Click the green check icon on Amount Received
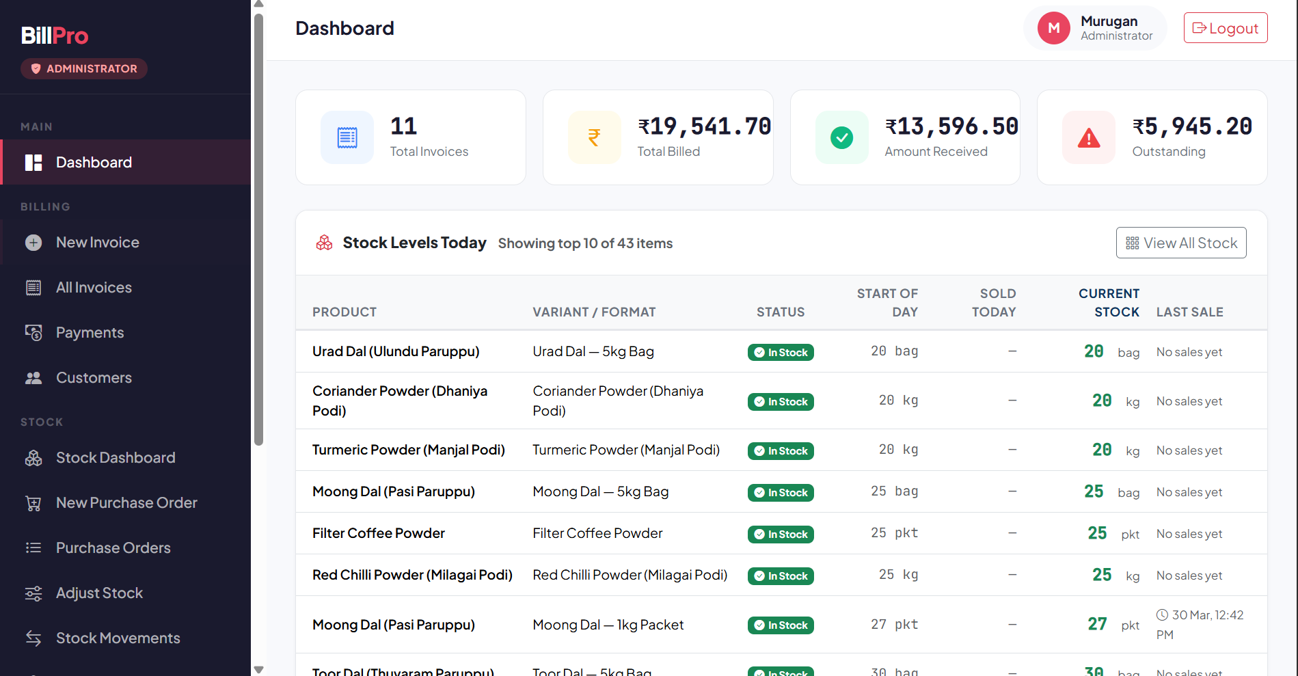Image resolution: width=1298 pixels, height=676 pixels. tap(841, 137)
